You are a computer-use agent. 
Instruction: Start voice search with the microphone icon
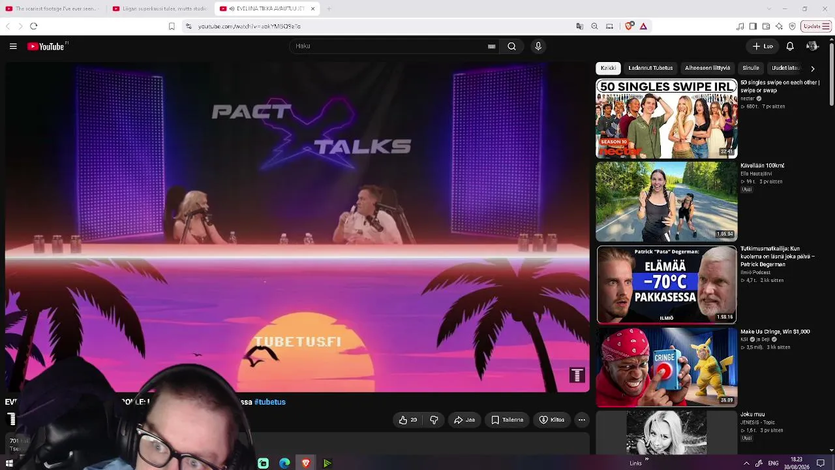(x=538, y=46)
